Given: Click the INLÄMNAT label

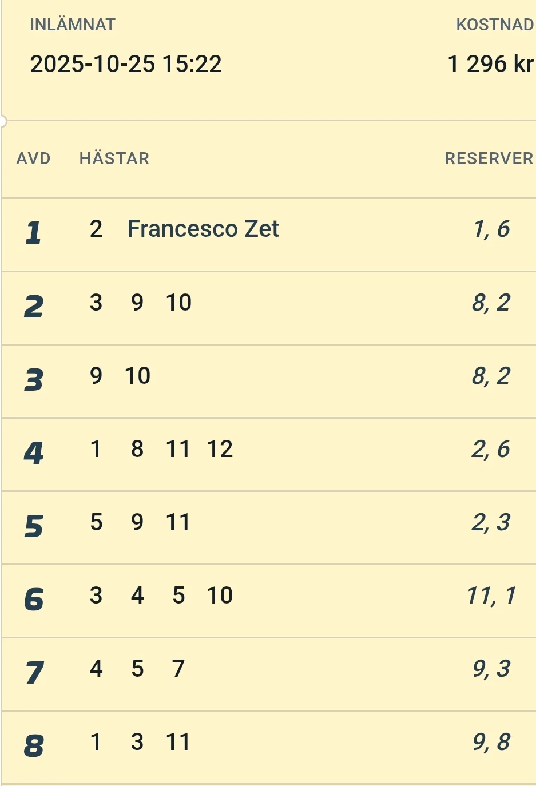Looking at the screenshot, I should coord(73,25).
